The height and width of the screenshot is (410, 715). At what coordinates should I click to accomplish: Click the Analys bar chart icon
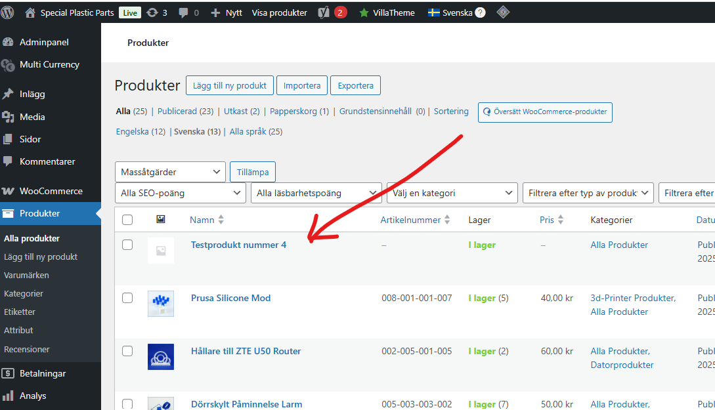pyautogui.click(x=8, y=396)
